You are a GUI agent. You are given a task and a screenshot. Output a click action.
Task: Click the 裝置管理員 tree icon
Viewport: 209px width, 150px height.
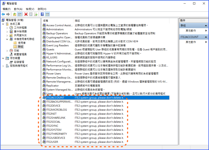click(11, 54)
